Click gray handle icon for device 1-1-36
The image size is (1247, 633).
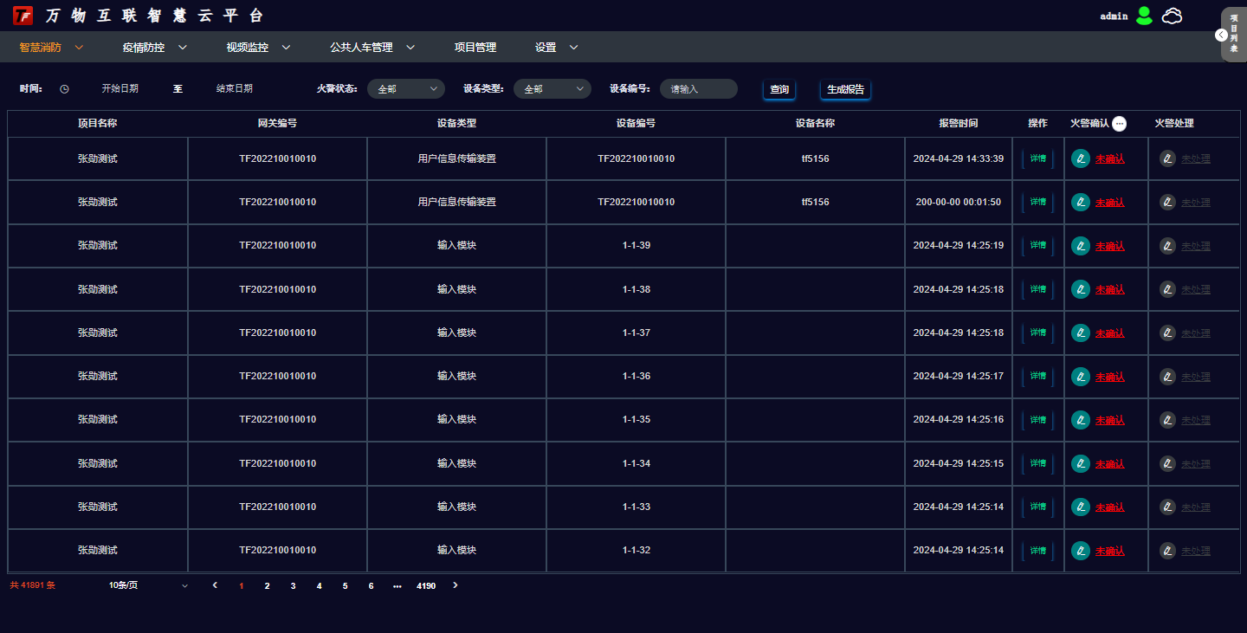click(x=1168, y=377)
